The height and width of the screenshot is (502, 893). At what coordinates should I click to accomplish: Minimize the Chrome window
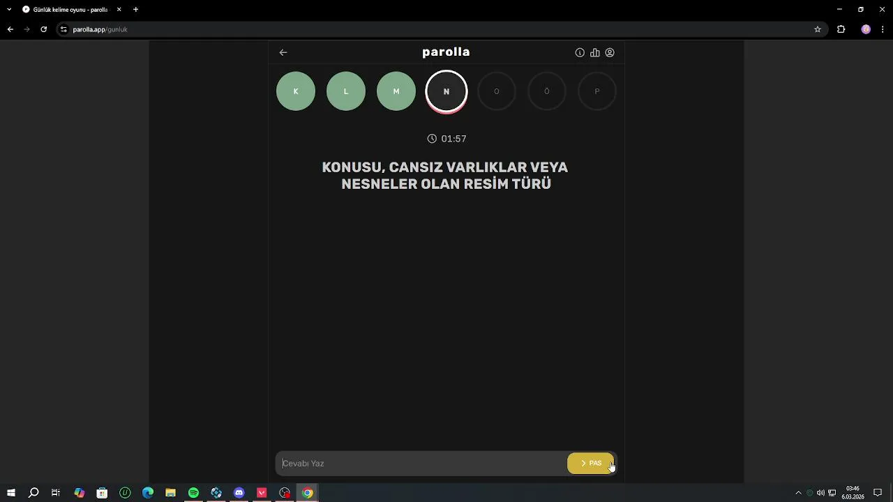[x=840, y=10]
